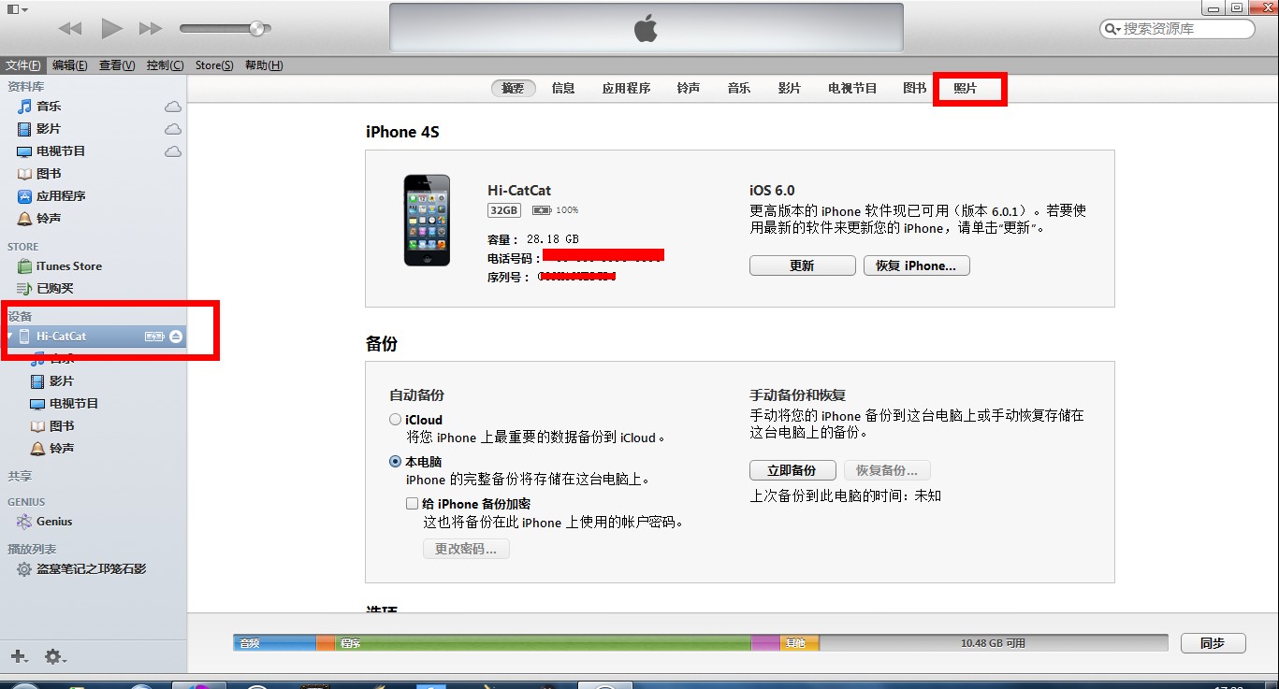This screenshot has height=689, width=1279.
Task: Open 影片 in the library sidebar
Action: [49, 129]
